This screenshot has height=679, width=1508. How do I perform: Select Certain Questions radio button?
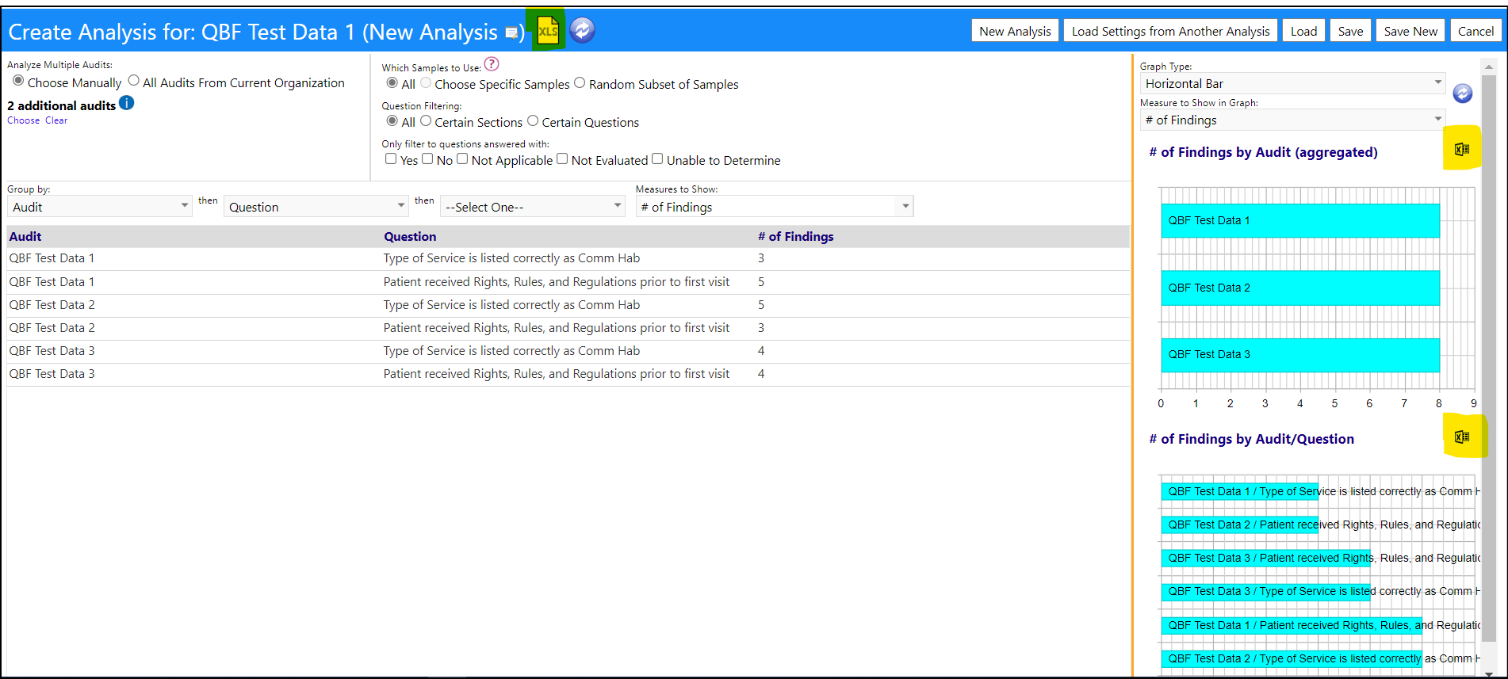[x=533, y=120]
